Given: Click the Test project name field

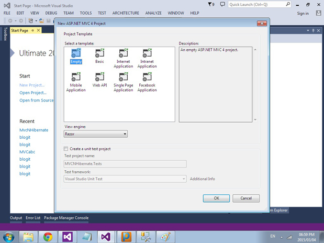Looking at the screenshot, I should pyautogui.click(x=125, y=164).
